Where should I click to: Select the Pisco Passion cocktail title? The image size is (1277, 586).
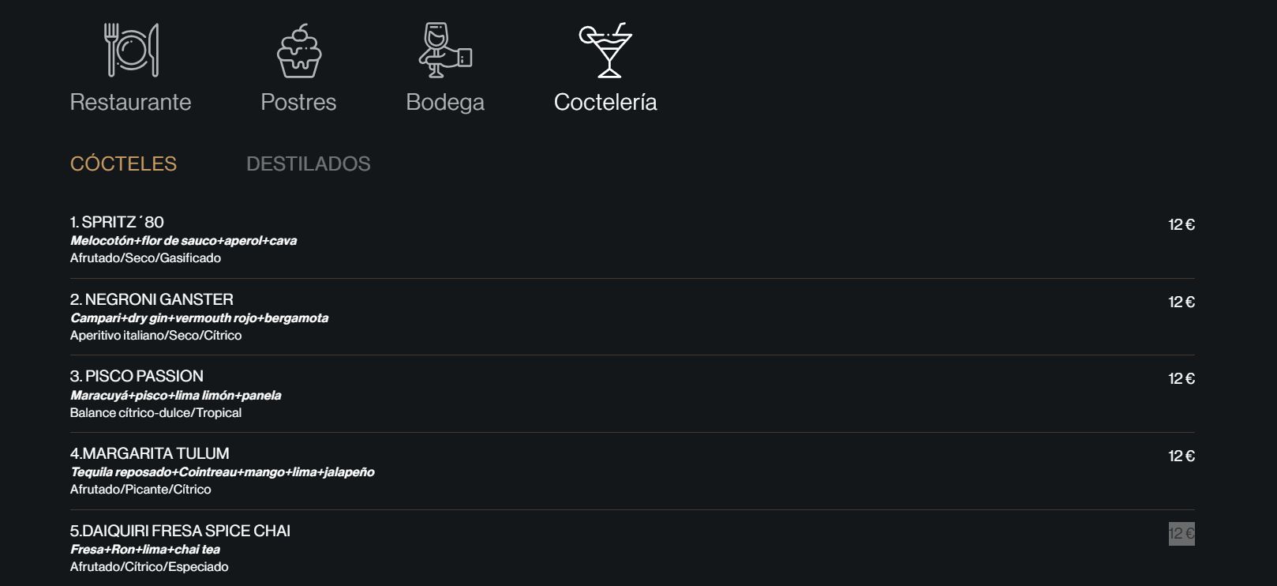pos(137,376)
